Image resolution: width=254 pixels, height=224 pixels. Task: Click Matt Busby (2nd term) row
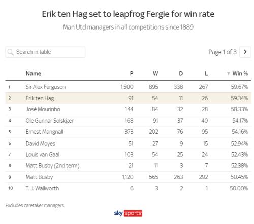tap(128, 165)
